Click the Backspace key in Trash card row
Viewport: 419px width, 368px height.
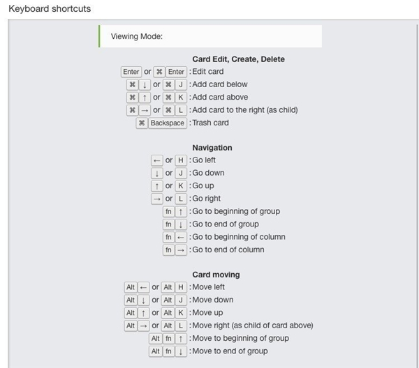click(167, 123)
